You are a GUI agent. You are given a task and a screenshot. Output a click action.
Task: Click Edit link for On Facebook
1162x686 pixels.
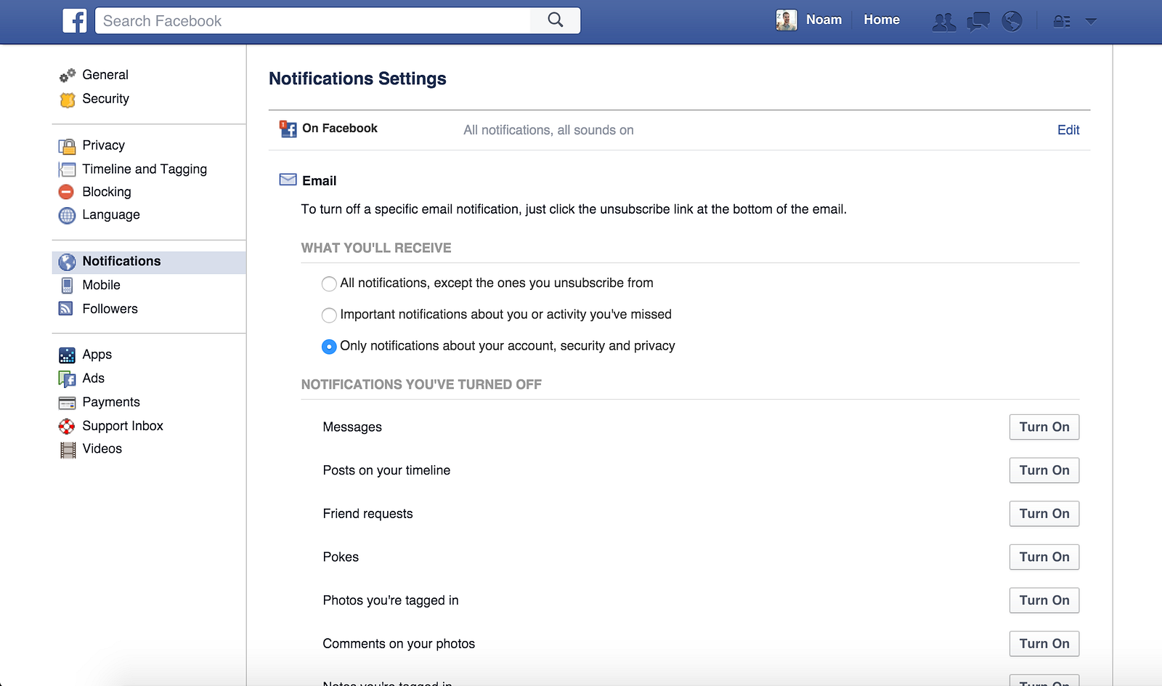click(1068, 130)
